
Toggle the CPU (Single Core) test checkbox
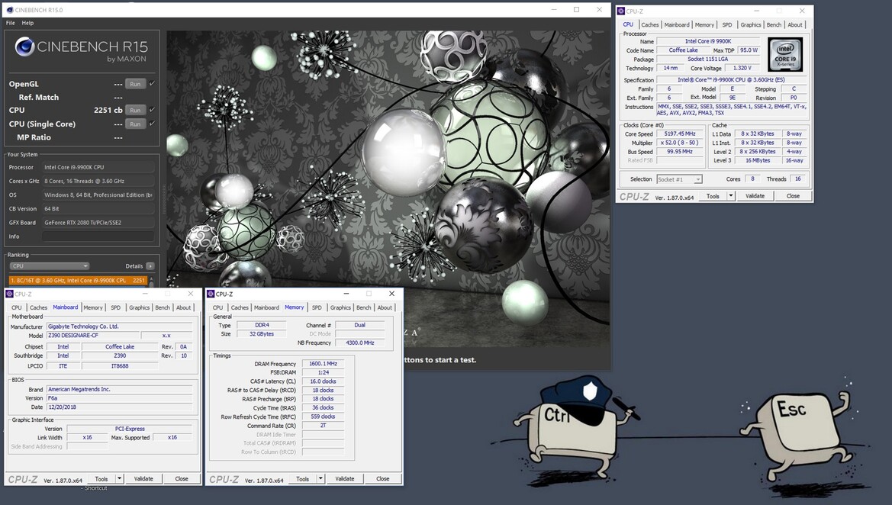[x=152, y=124]
